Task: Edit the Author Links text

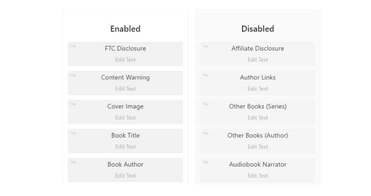Action: click(258, 89)
